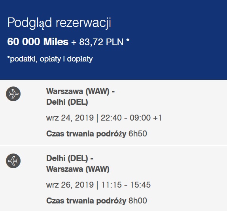The width and height of the screenshot is (227, 211).
Task: Click the wrz 24, 2019 departure date
Action: [x=70, y=118]
